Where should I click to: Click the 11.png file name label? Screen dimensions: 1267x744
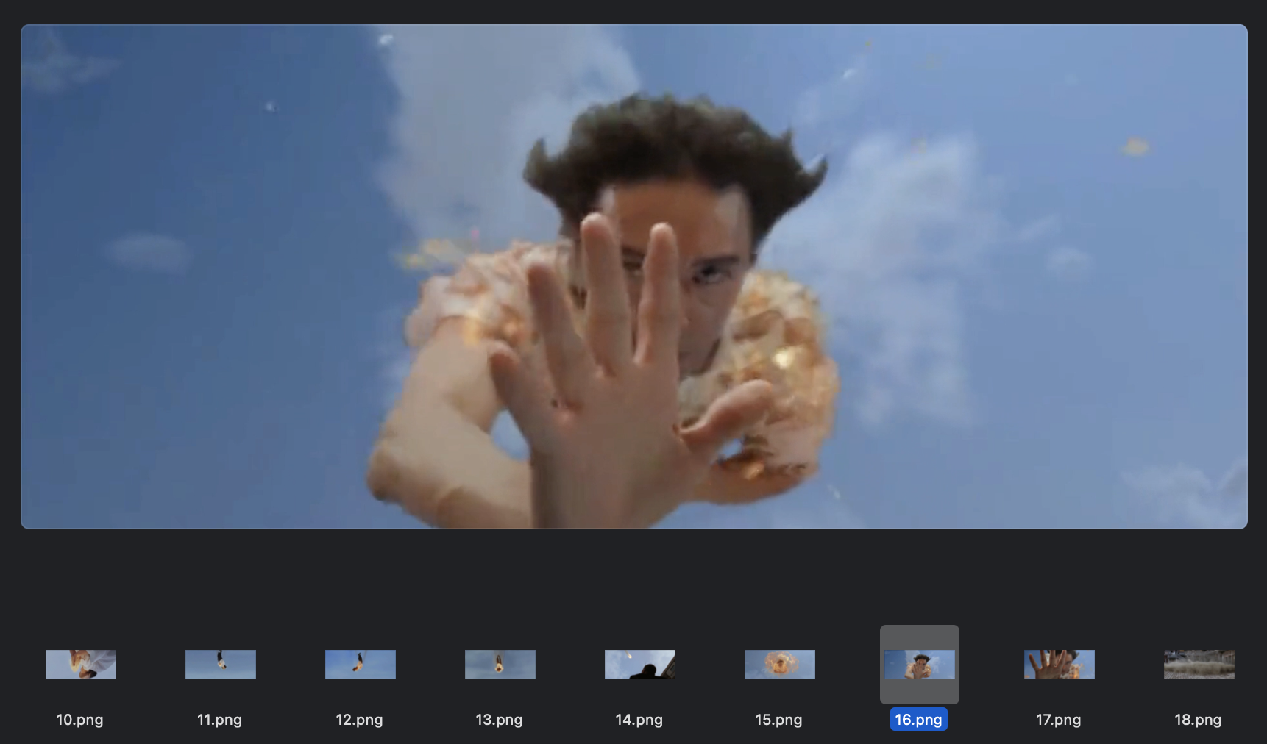(x=219, y=720)
